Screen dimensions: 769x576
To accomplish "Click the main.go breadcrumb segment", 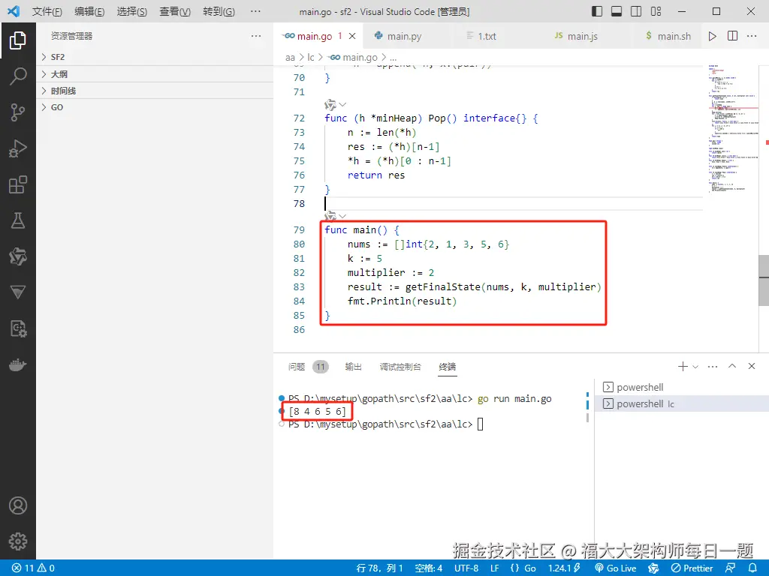I will pos(353,58).
